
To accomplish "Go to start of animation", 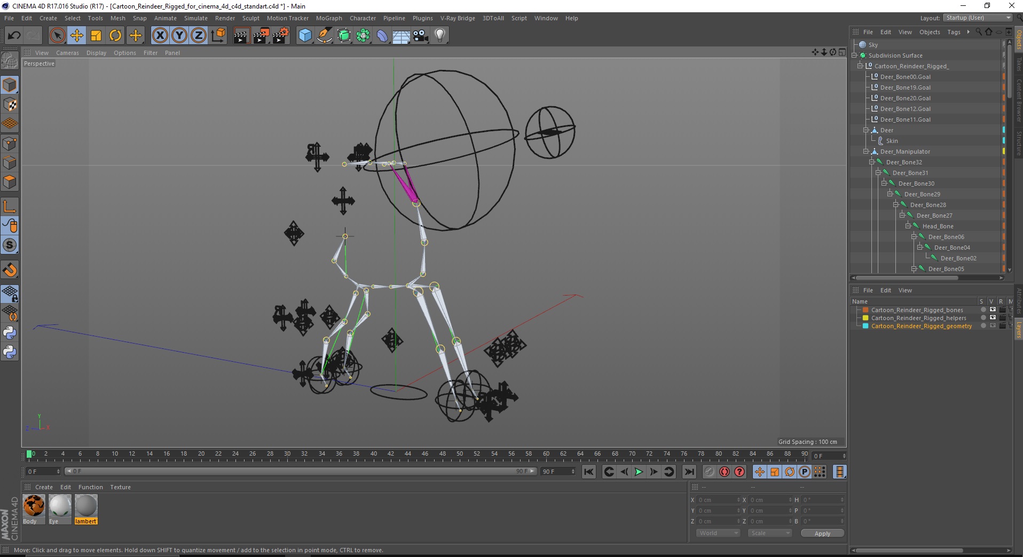I will pos(588,472).
